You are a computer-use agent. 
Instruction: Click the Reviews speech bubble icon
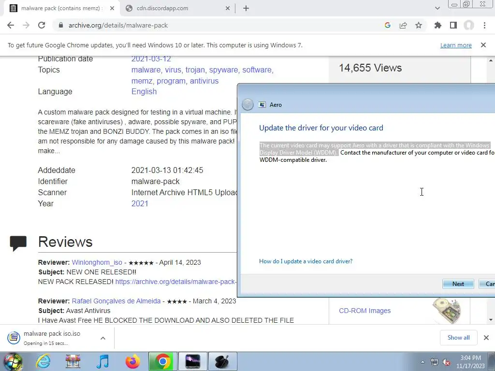(18, 243)
